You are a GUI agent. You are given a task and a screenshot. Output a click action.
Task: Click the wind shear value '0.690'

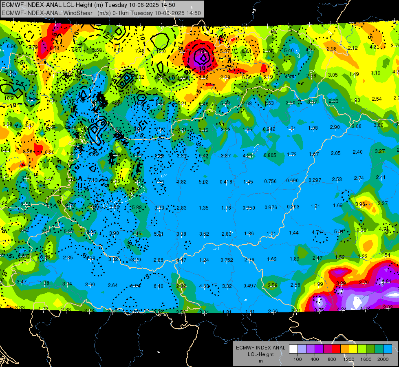tap(292, 181)
